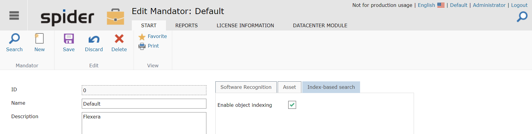Open the DATACENTER MODULE tab
This screenshot has width=532, height=134.
320,25
